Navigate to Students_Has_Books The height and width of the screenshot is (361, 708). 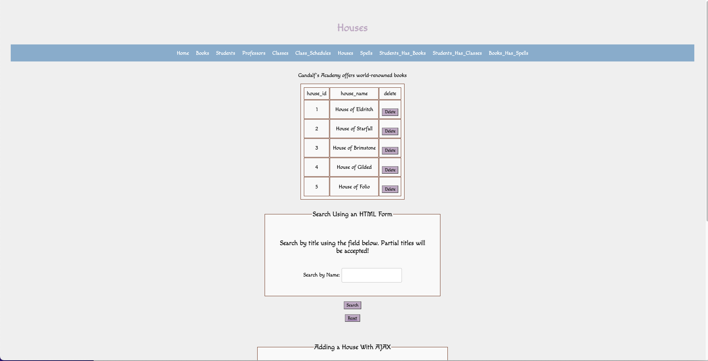pos(402,53)
